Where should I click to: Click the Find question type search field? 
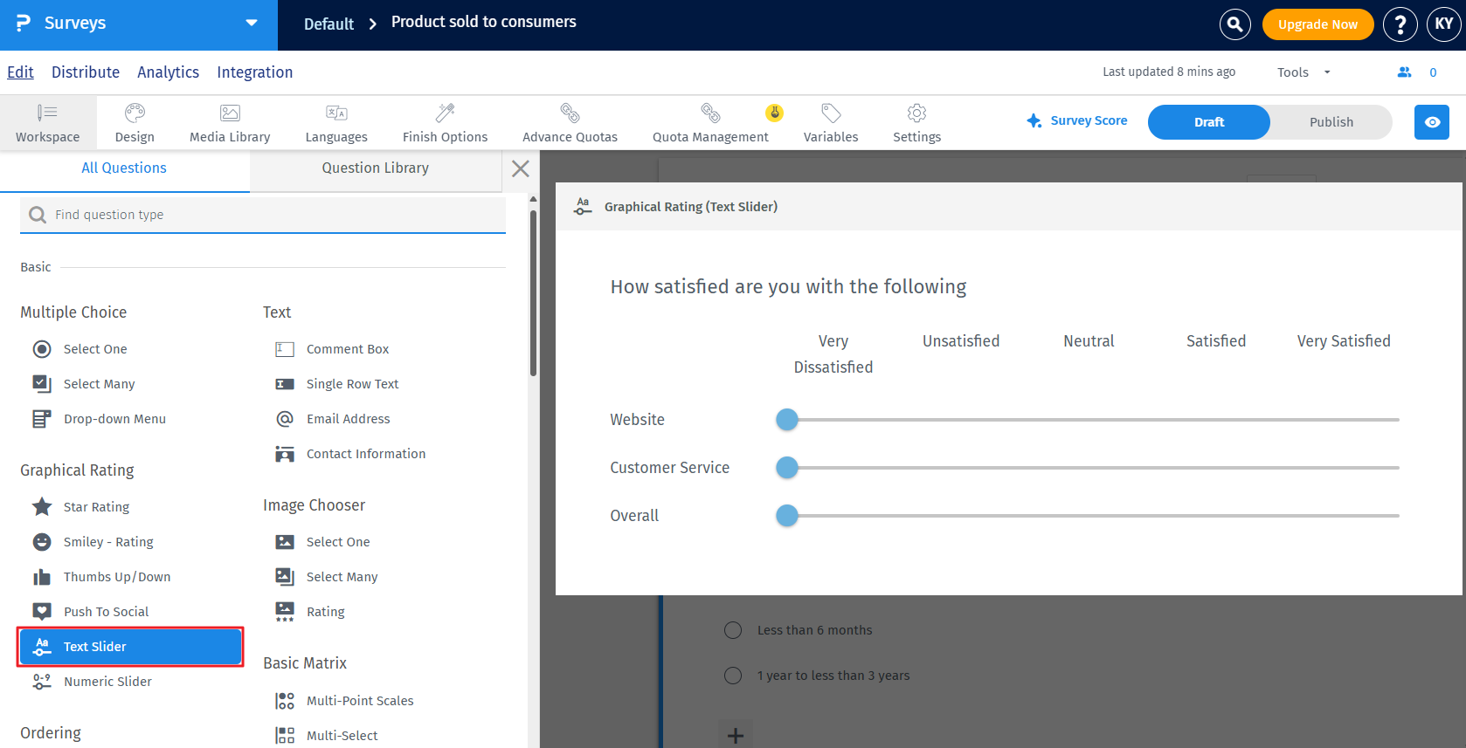tap(263, 215)
